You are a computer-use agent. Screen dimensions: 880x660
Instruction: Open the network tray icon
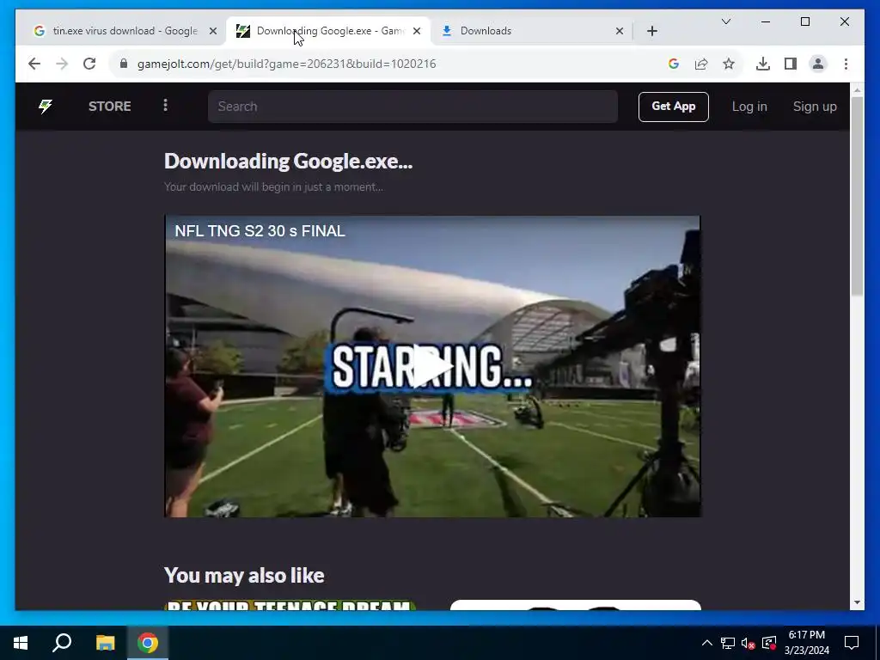(728, 643)
